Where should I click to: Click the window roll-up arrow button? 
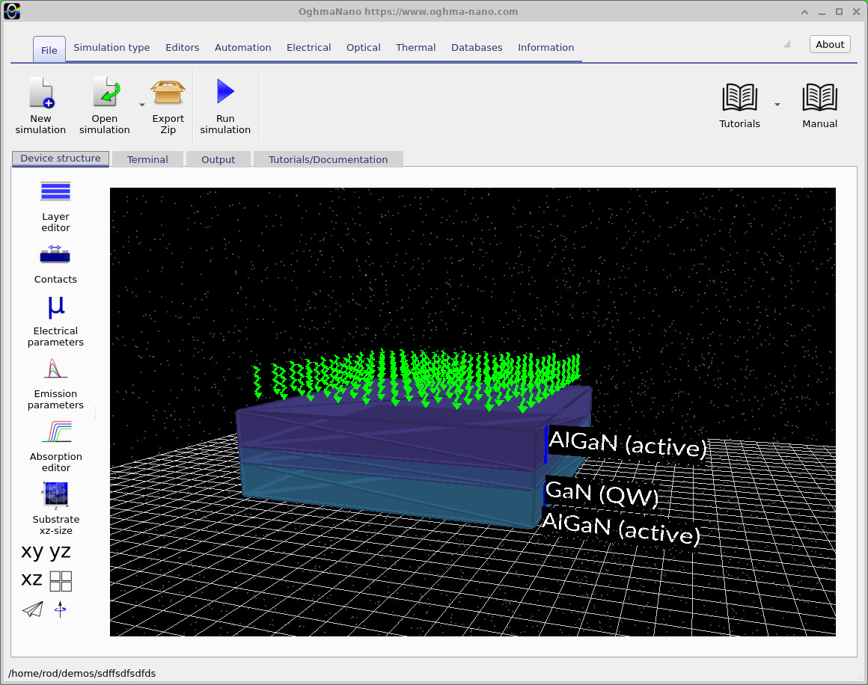(804, 12)
